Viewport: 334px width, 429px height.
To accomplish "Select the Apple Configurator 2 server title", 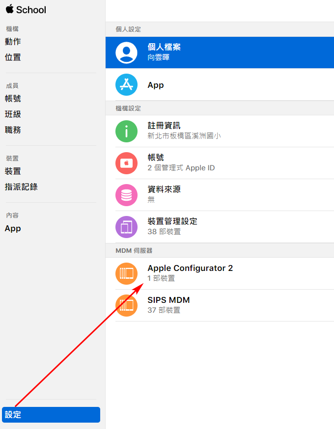I will click(x=190, y=268).
